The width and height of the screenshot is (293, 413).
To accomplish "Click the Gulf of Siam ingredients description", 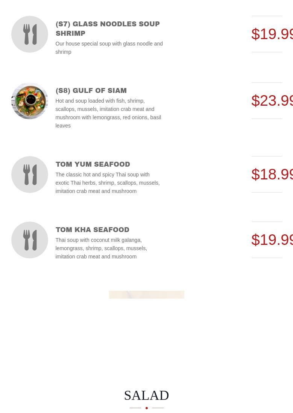I will [108, 113].
